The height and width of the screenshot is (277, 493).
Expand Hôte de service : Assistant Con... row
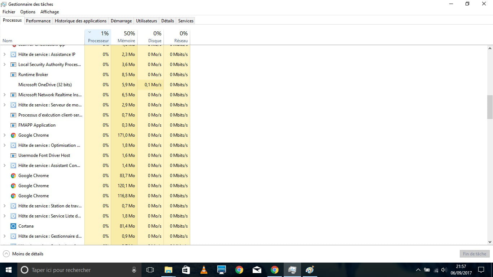[4, 166]
